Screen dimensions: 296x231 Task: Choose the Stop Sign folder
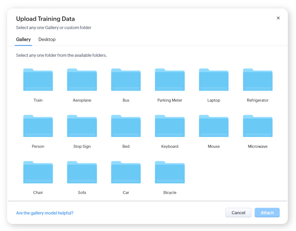pos(82,126)
